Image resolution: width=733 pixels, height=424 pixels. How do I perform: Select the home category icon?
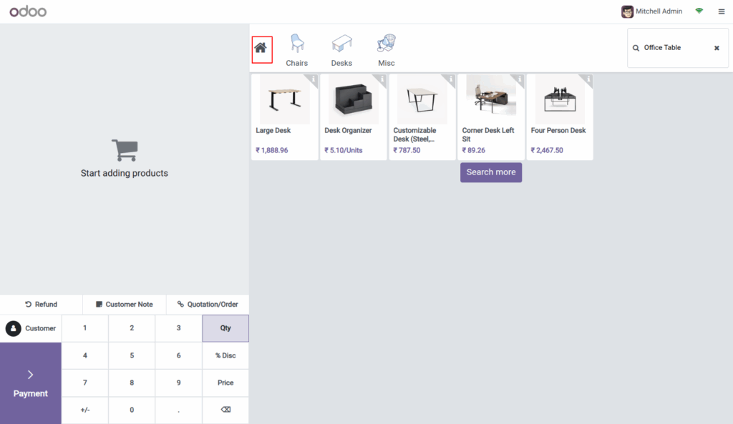point(262,49)
